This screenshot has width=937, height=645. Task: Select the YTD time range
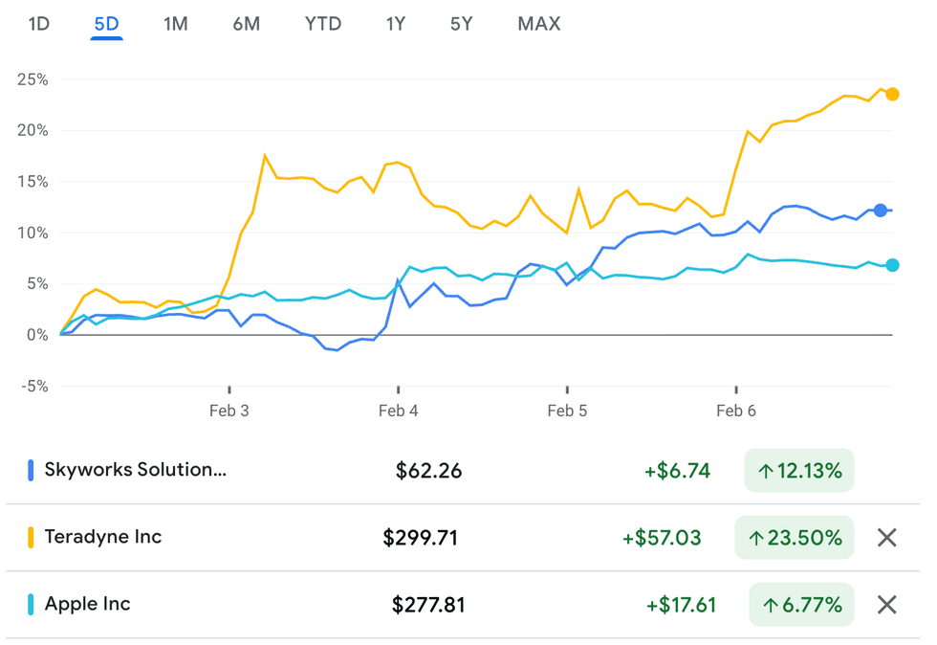pyautogui.click(x=322, y=24)
